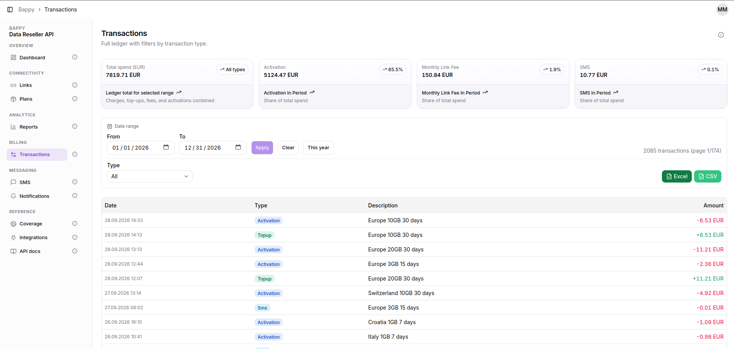Click the info icon beside Links

tap(75, 85)
